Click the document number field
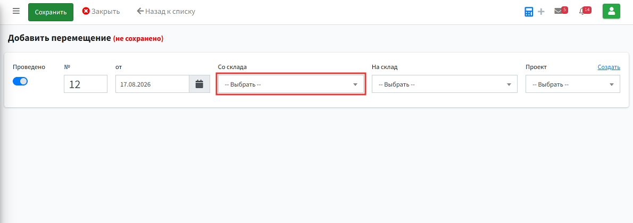Screen dimensions: 633x223 (86, 84)
